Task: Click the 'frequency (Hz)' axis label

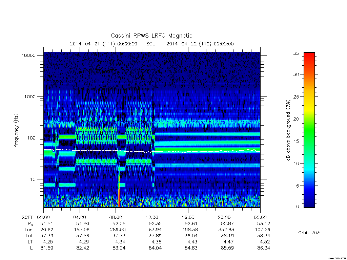Action: [x=16, y=130]
